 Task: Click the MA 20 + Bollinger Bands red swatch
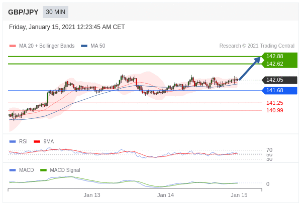tap(13, 46)
